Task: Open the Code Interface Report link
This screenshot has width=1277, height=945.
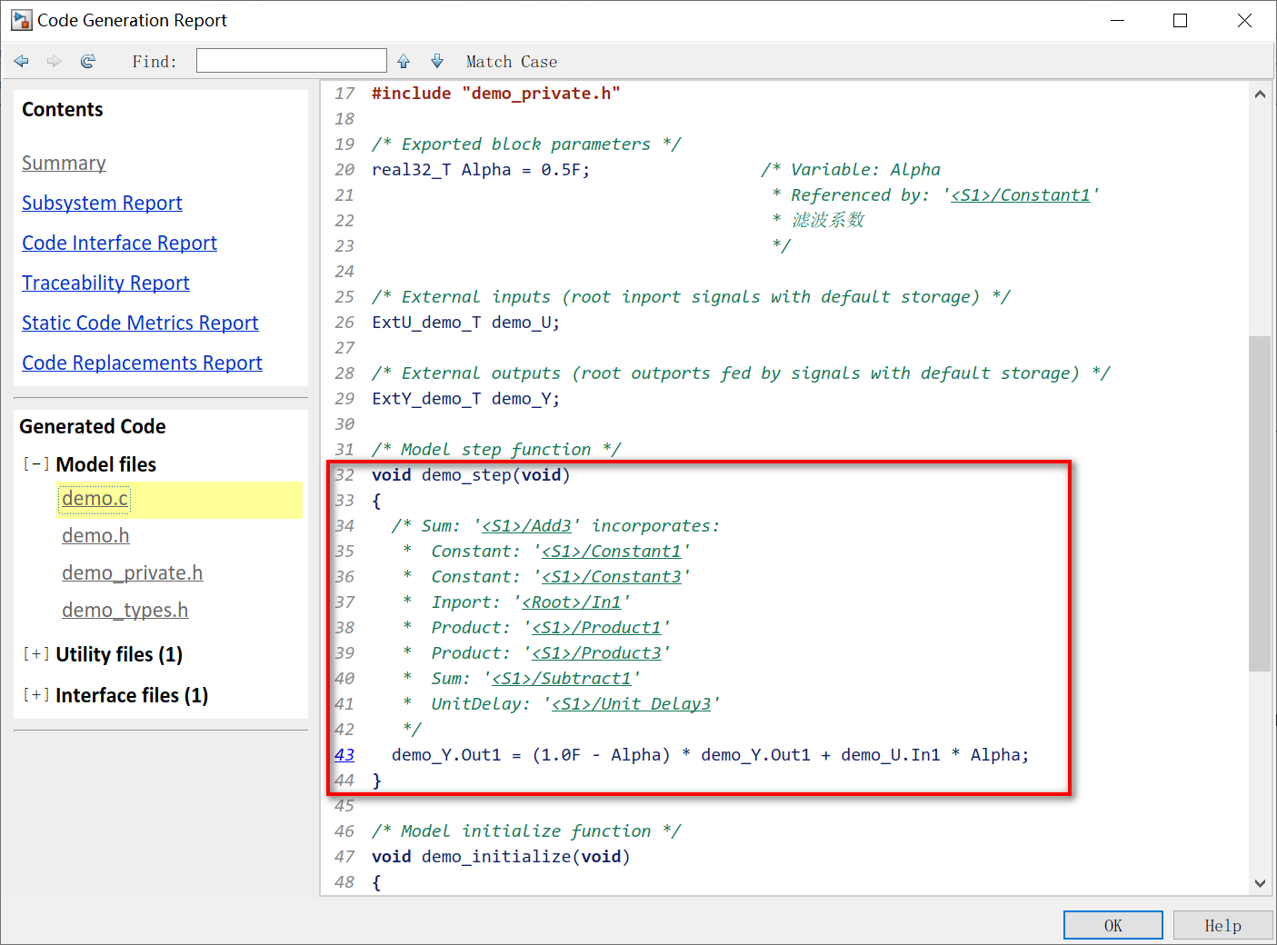Action: [x=119, y=243]
